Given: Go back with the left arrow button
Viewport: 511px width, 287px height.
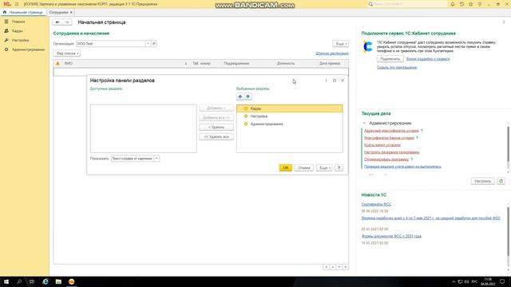Looking at the screenshot, I should point(57,22).
